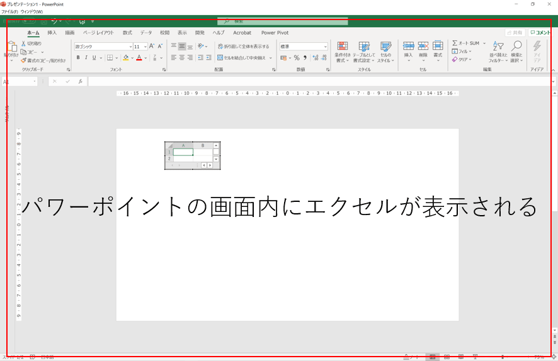Click the Name Box
This screenshot has width=558, height=361.
click(20, 82)
